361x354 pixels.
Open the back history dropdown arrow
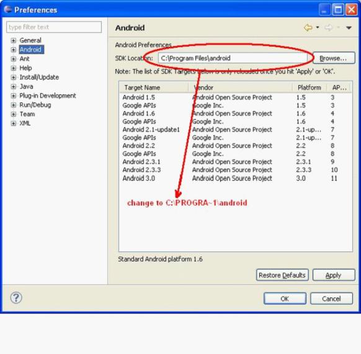tap(318, 27)
